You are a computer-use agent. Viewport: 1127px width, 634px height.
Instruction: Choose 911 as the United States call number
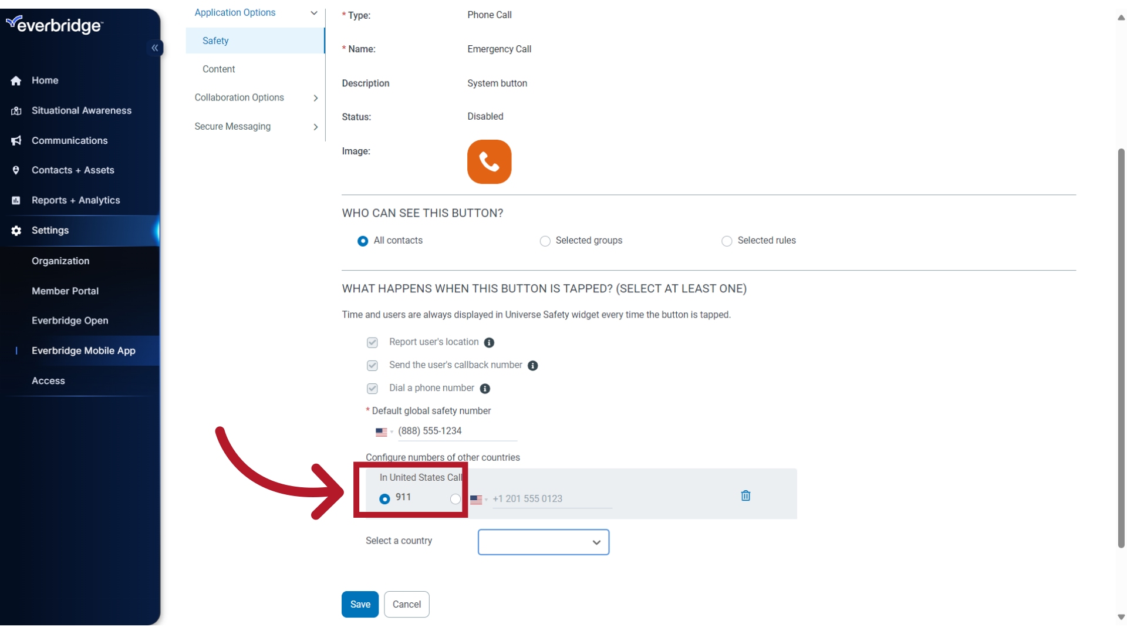[x=384, y=498]
